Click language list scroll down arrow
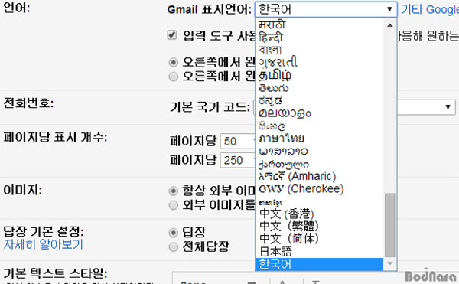459x284 pixels. tap(390, 263)
